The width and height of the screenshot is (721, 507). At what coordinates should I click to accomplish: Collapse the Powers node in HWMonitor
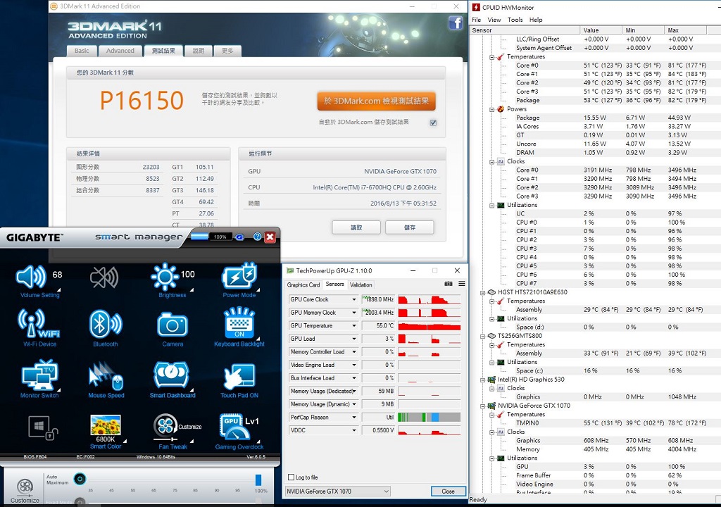point(491,109)
